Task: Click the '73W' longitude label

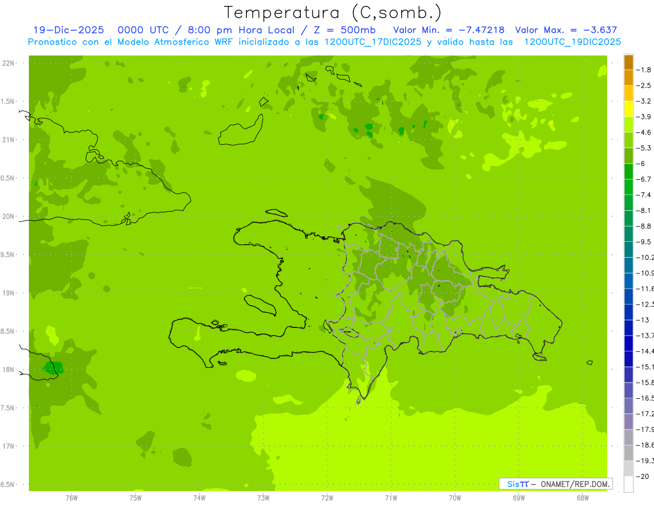Action: (263, 497)
